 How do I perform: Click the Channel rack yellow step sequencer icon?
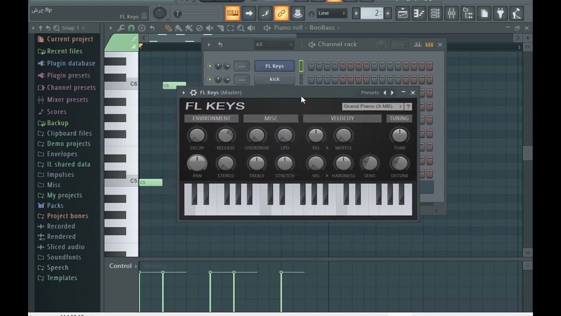[x=429, y=44]
